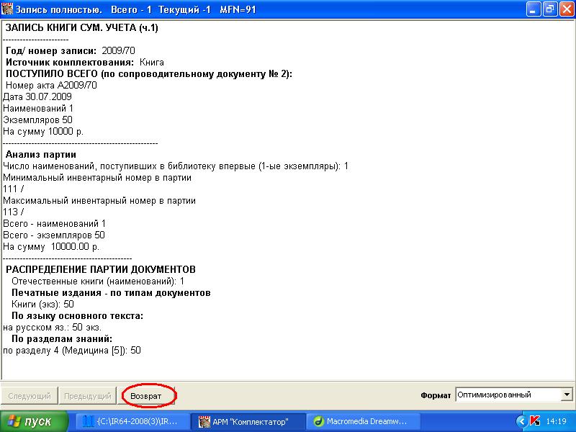Click the ЗАПИСЬ КНИГИ СУМ. УЧЕТА heading

pyautogui.click(x=81, y=28)
